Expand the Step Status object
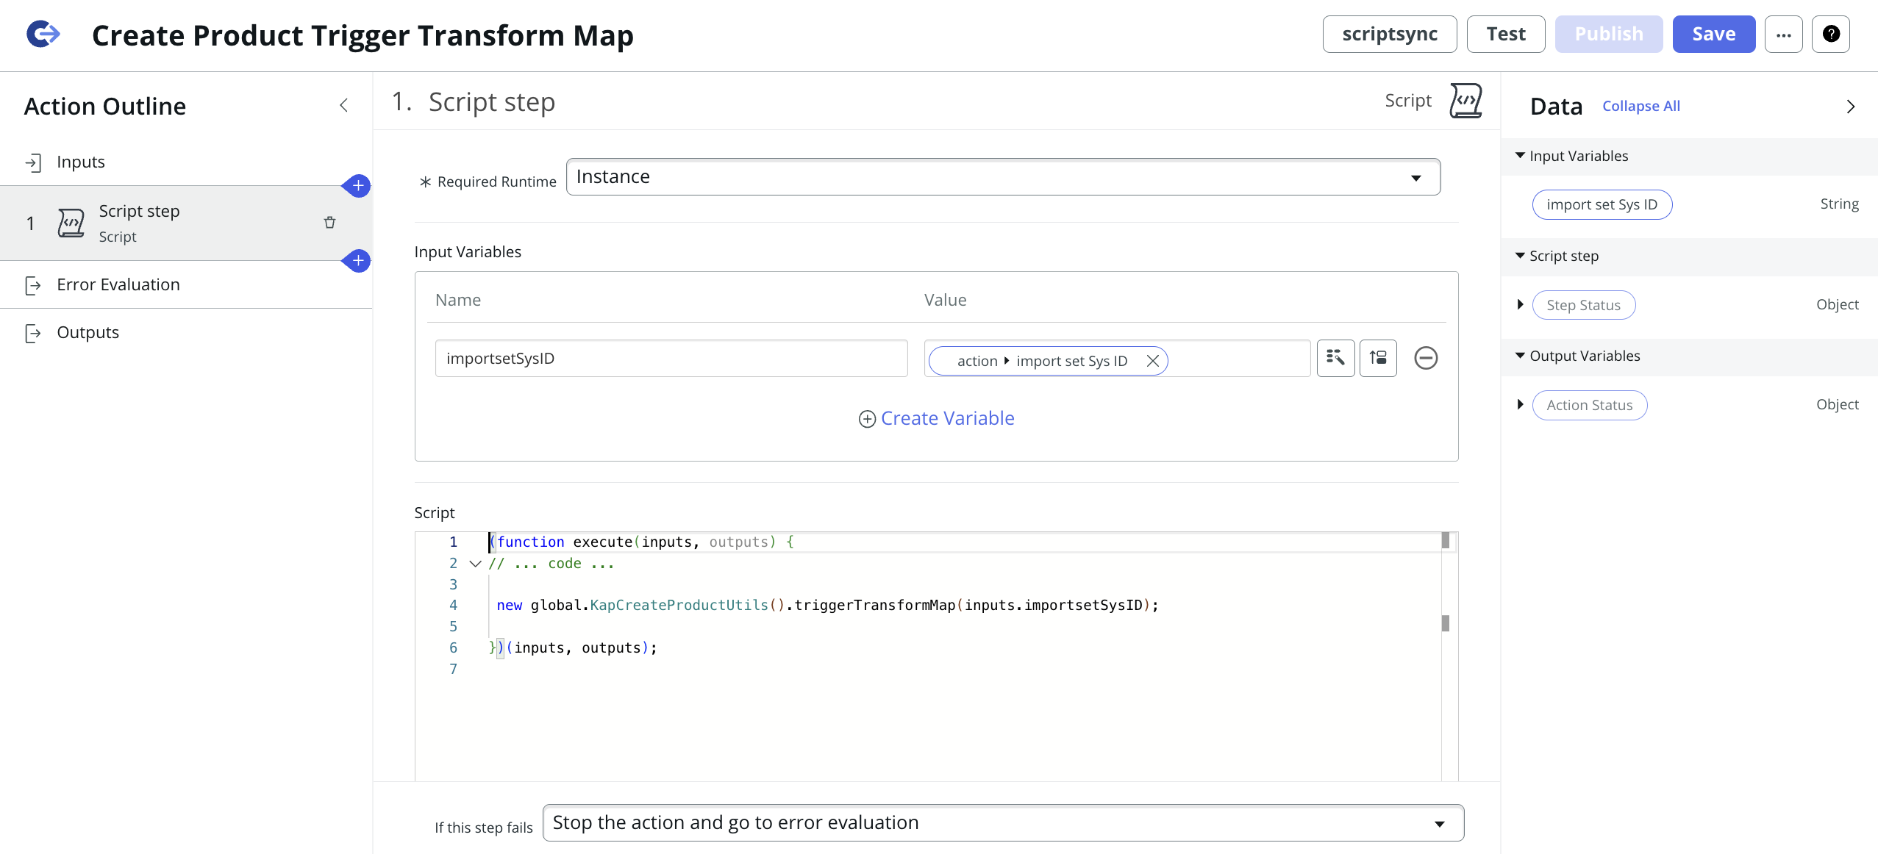This screenshot has width=1878, height=854. (x=1520, y=305)
